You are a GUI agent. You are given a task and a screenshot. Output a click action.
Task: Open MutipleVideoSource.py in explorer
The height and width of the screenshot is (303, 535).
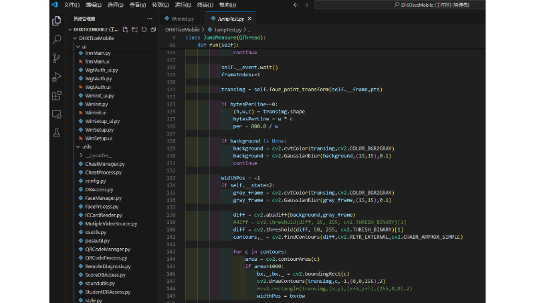pos(111,223)
